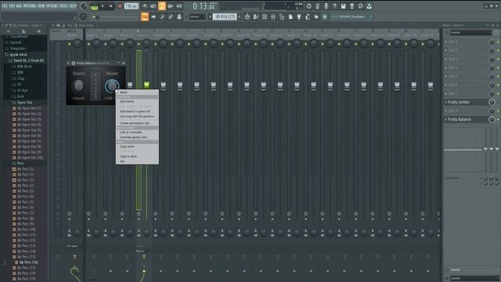501x282 pixels.
Task: Choose Create automation clip
Action: coord(137,123)
